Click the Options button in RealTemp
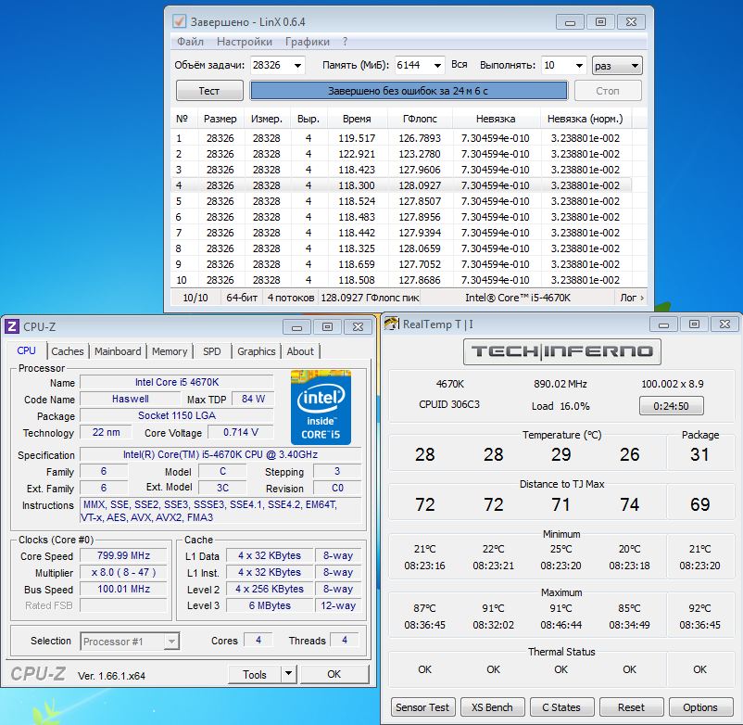The width and height of the screenshot is (743, 725). point(700,707)
